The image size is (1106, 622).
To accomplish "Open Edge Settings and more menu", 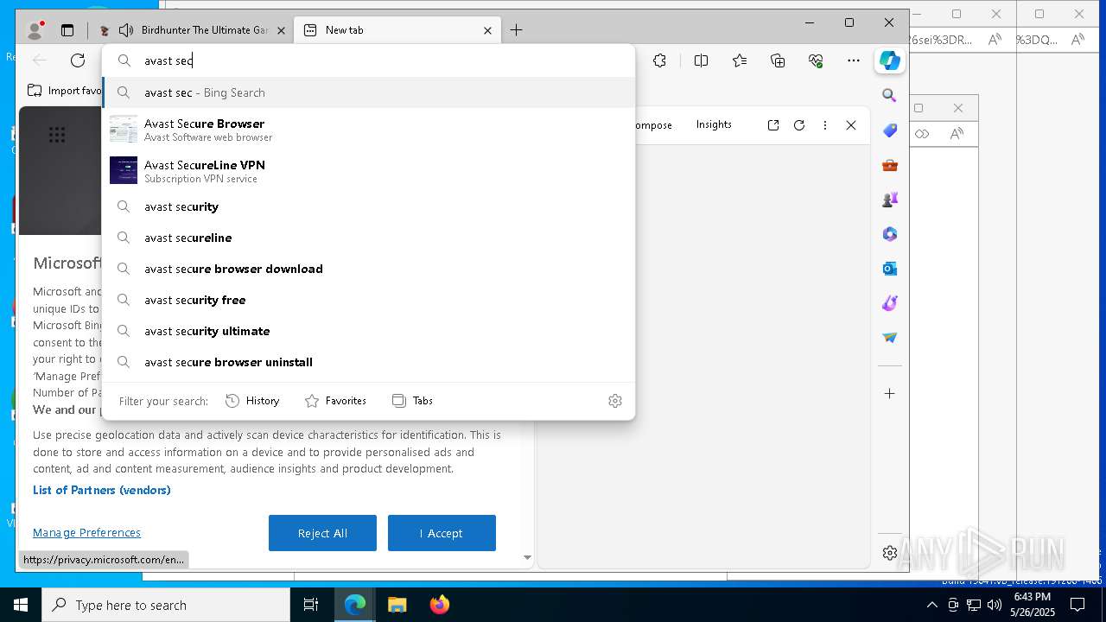I will 854,60.
